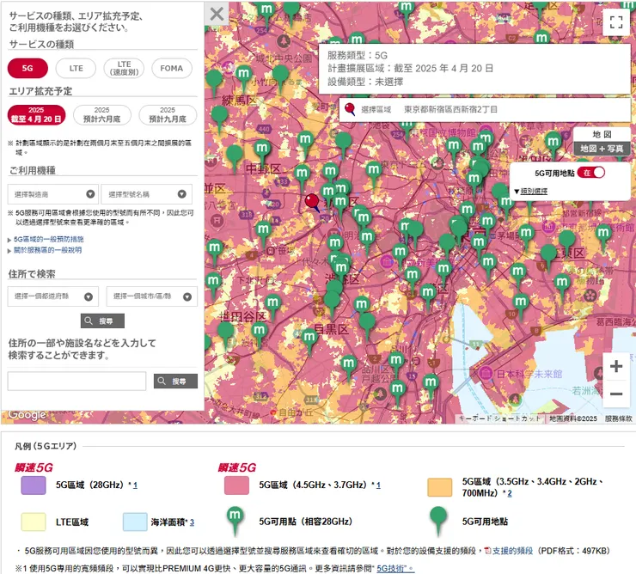Image resolution: width=636 pixels, height=574 pixels.
Task: Toggle the 5G可用地點 switch off
Action: tap(591, 173)
